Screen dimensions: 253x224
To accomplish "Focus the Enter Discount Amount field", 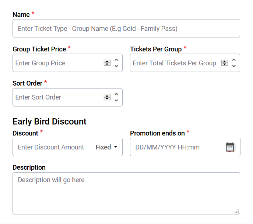I will pyautogui.click(x=53, y=147).
